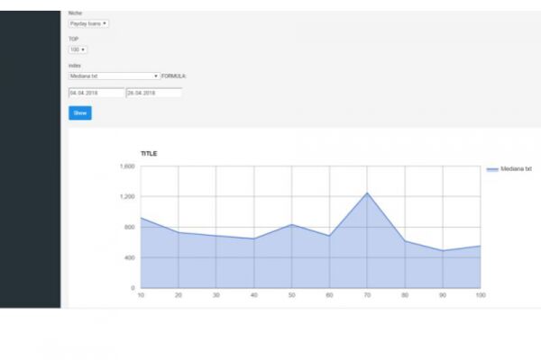This screenshot has width=541, height=360.
Task: Click the y-axis label 1,200
Action: (x=127, y=197)
